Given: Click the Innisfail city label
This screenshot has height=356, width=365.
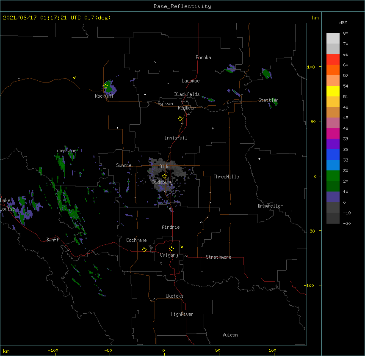Looking at the screenshot, I should click(x=176, y=138).
